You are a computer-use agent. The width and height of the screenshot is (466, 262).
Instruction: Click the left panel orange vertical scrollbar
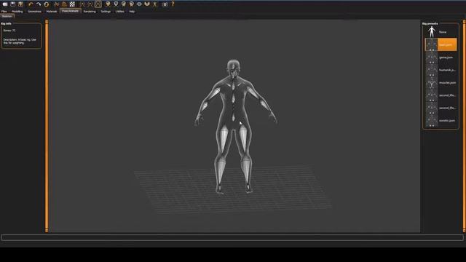(x=47, y=126)
